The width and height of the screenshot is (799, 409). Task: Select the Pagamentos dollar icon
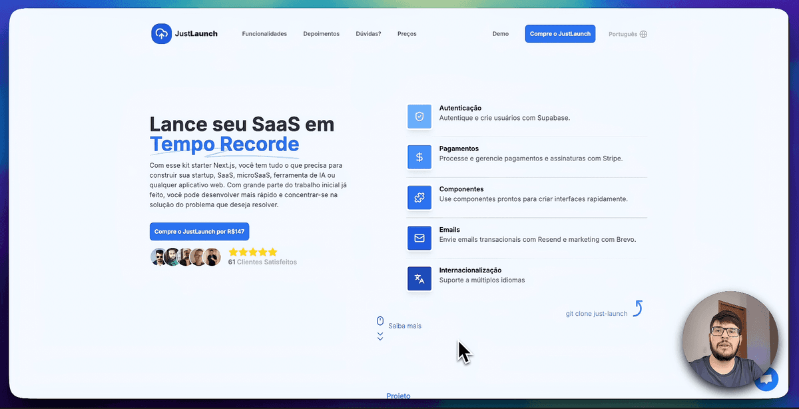click(x=419, y=157)
